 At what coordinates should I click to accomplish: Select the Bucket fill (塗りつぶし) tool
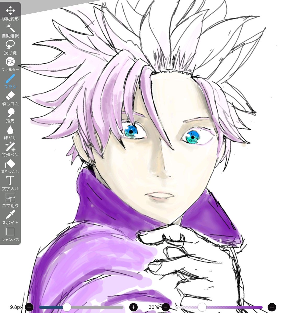10,166
